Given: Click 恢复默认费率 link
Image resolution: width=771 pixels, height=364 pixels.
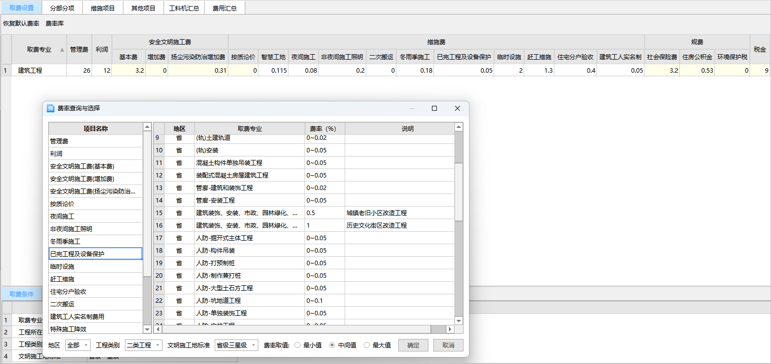Looking at the screenshot, I should pos(21,24).
